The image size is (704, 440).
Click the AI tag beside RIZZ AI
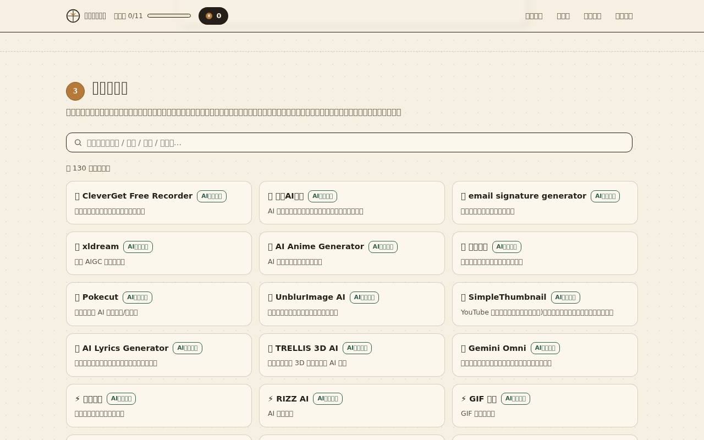point(328,399)
